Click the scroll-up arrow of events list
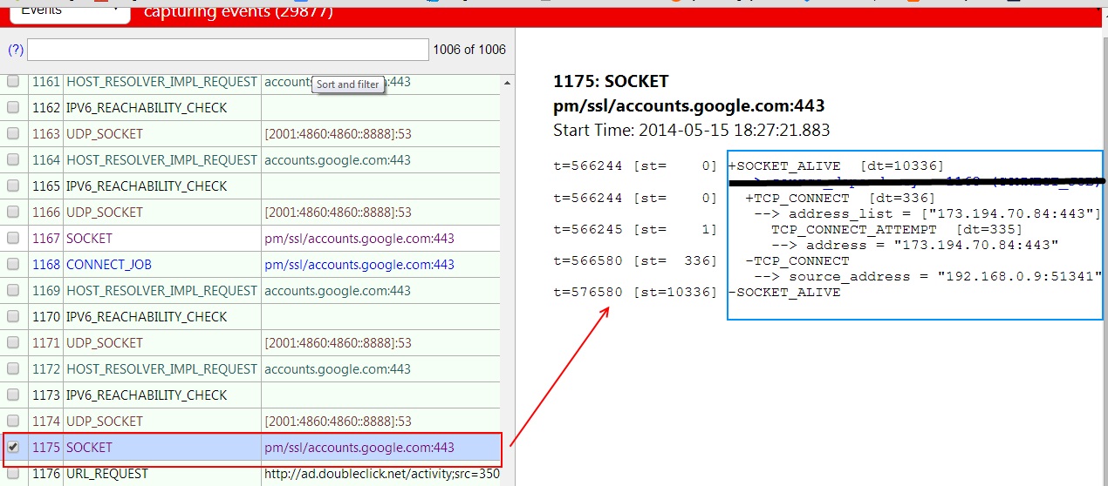This screenshot has width=1108, height=486. click(507, 83)
